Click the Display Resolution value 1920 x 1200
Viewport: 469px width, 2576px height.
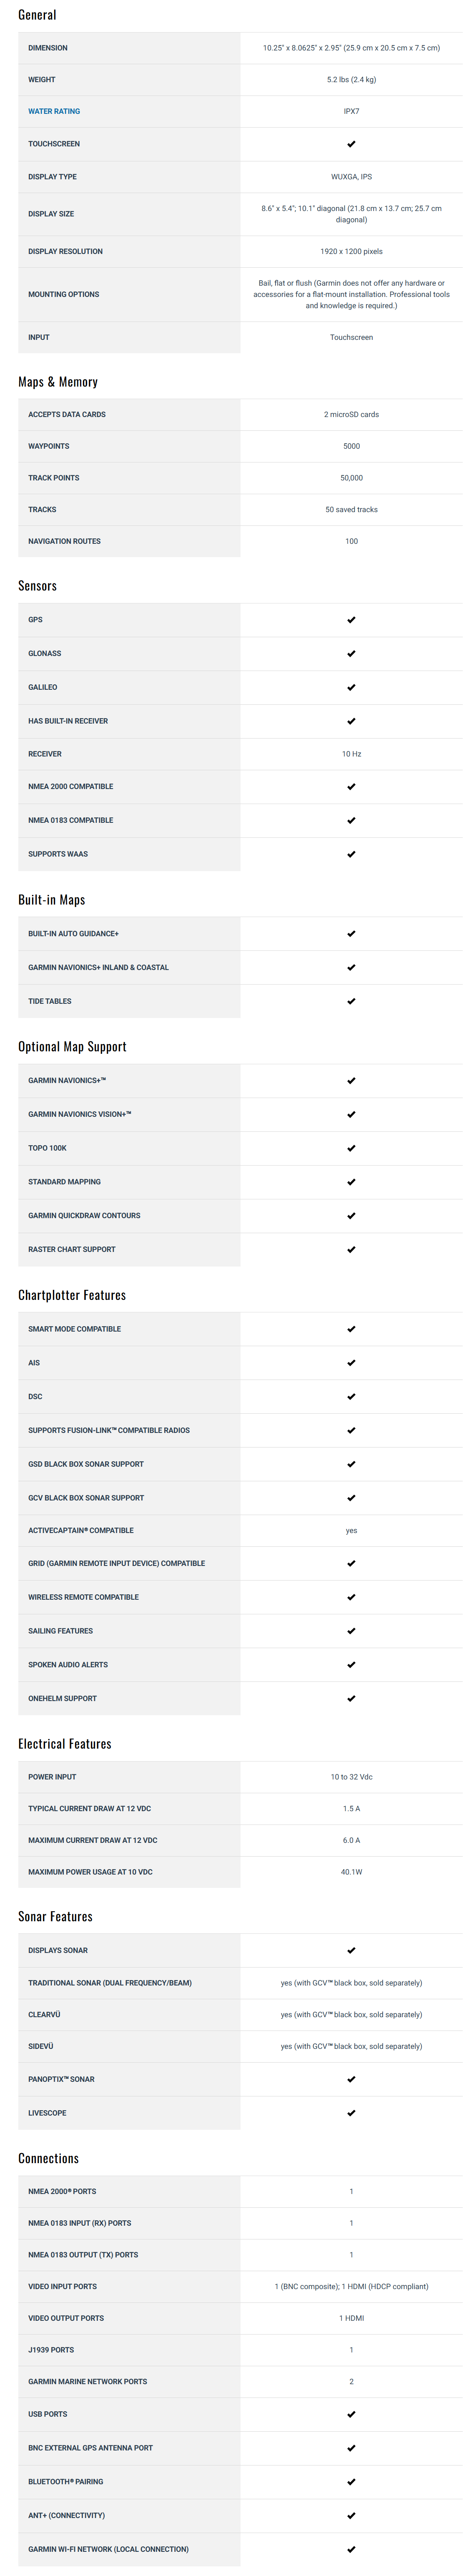coord(351,251)
